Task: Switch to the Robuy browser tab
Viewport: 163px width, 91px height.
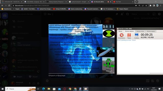Action: [x=57, y=2]
